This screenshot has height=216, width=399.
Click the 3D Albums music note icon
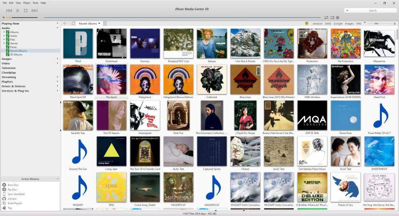[x=8, y=54]
